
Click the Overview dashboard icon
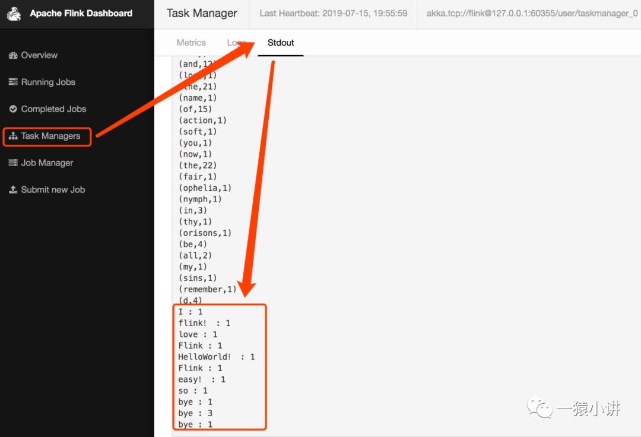13,56
